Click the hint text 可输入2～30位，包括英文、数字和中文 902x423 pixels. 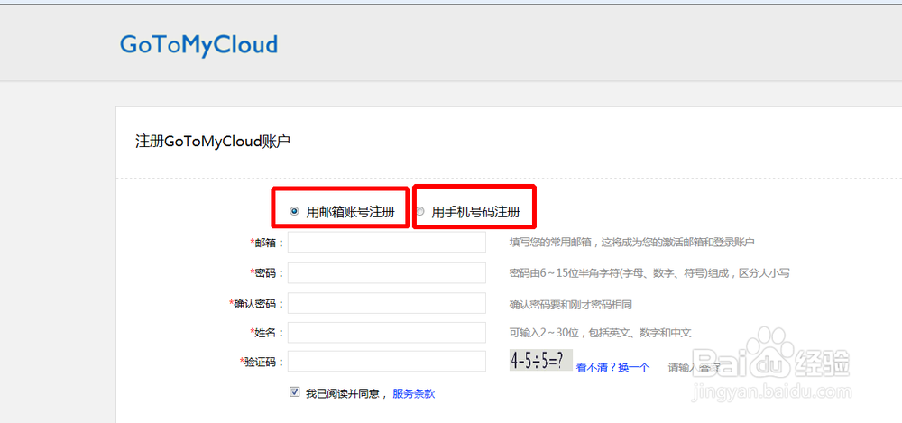tap(600, 333)
